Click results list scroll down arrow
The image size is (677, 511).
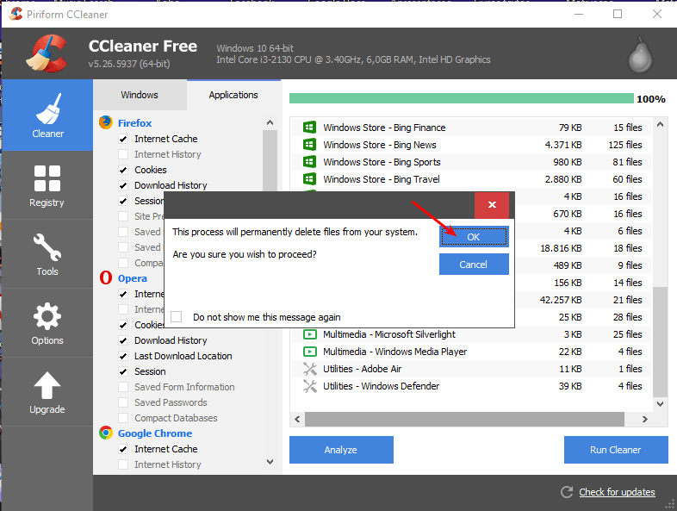click(x=660, y=404)
